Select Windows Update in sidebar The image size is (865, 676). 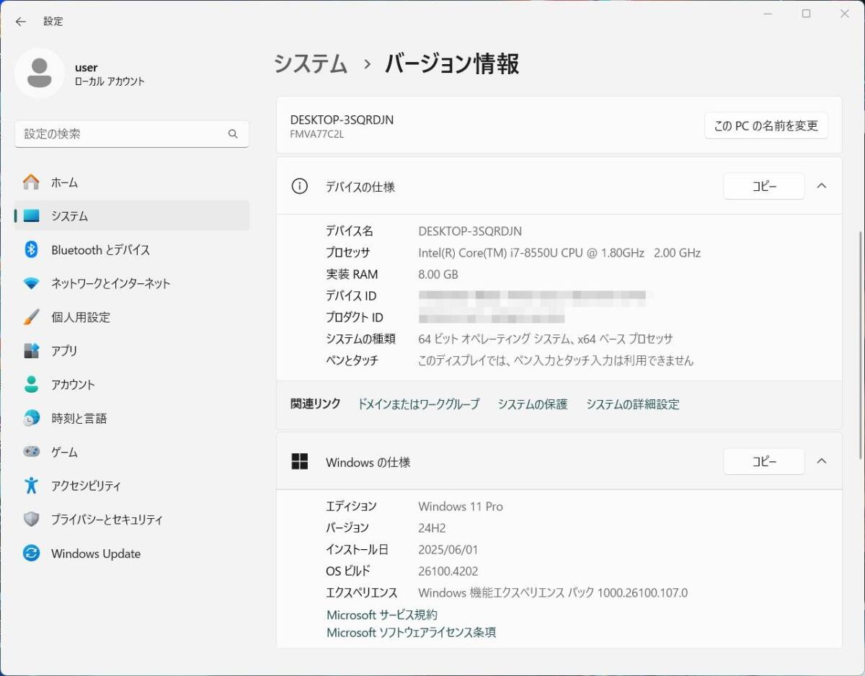pos(132,553)
